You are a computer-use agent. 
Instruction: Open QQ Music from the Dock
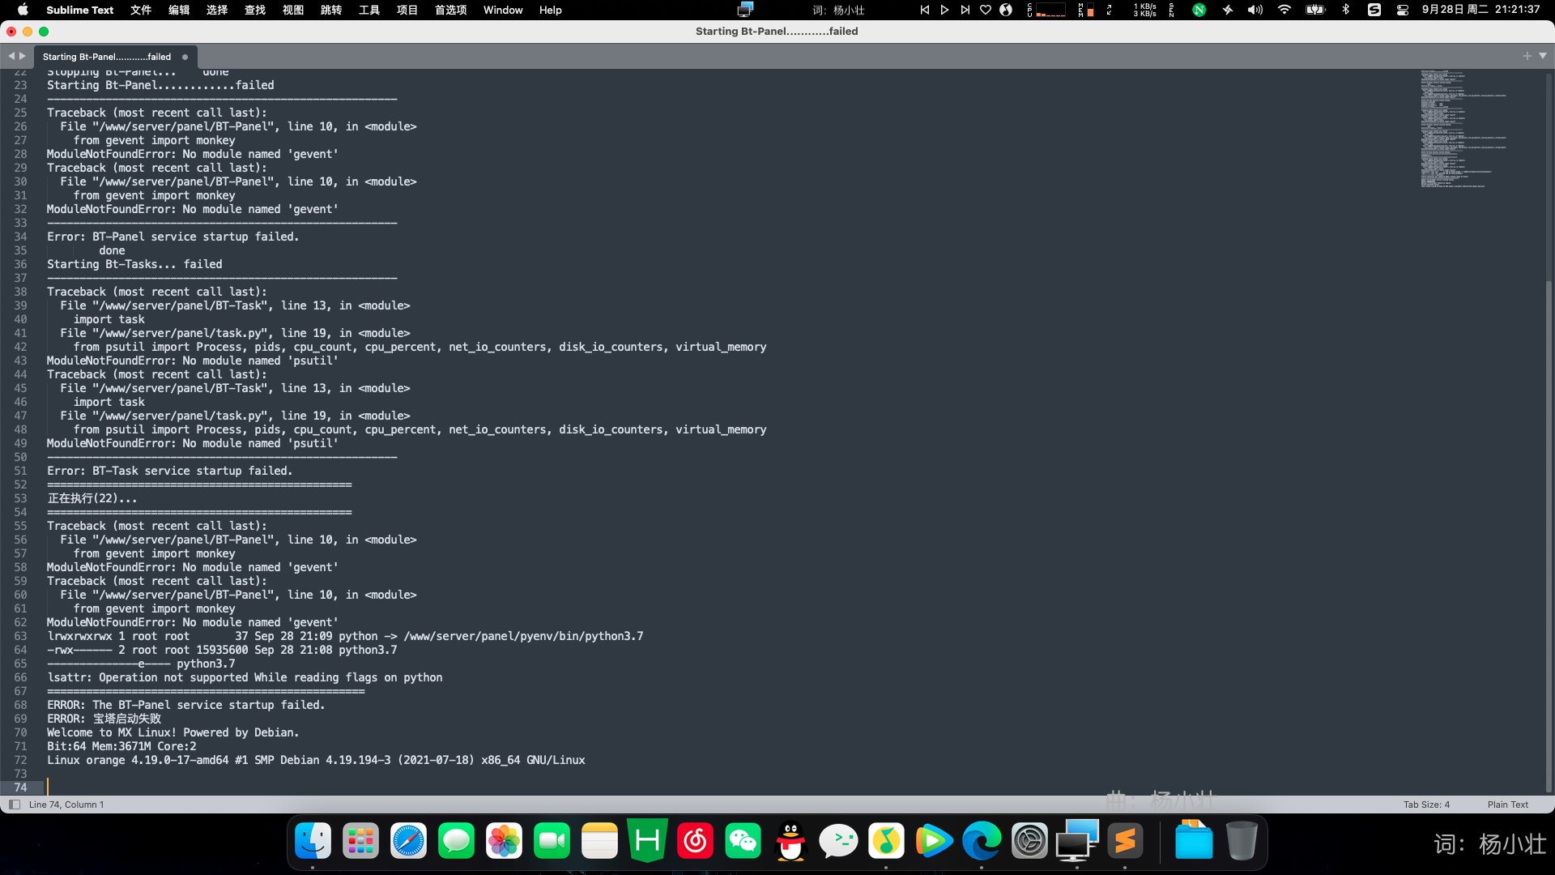coord(886,841)
